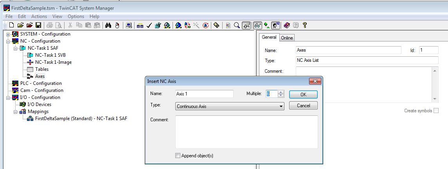Select the Tables tree item

click(x=42, y=69)
